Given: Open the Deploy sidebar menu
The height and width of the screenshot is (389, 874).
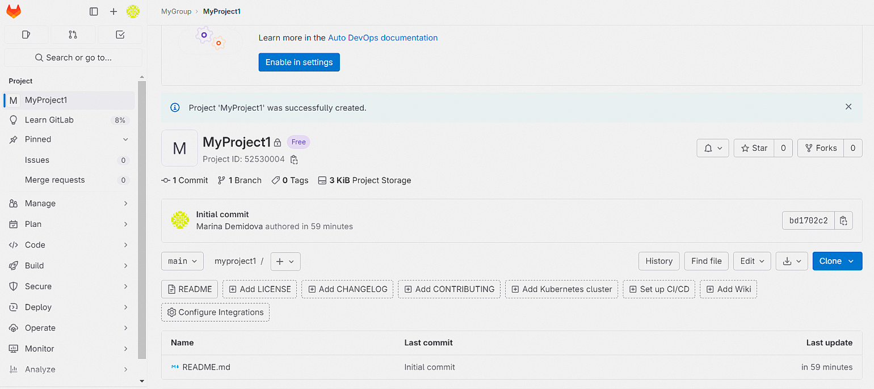Looking at the screenshot, I should 70,307.
